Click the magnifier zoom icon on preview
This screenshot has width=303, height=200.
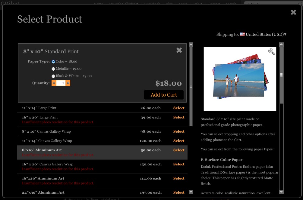[271, 52]
